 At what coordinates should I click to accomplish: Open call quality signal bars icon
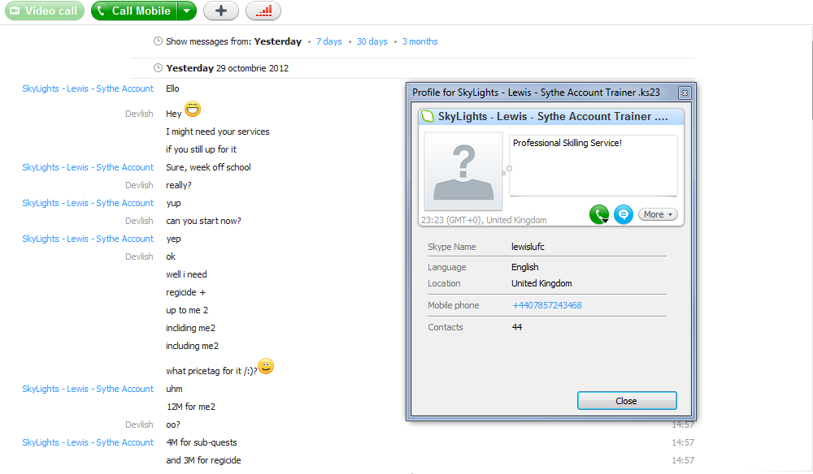pyautogui.click(x=263, y=11)
